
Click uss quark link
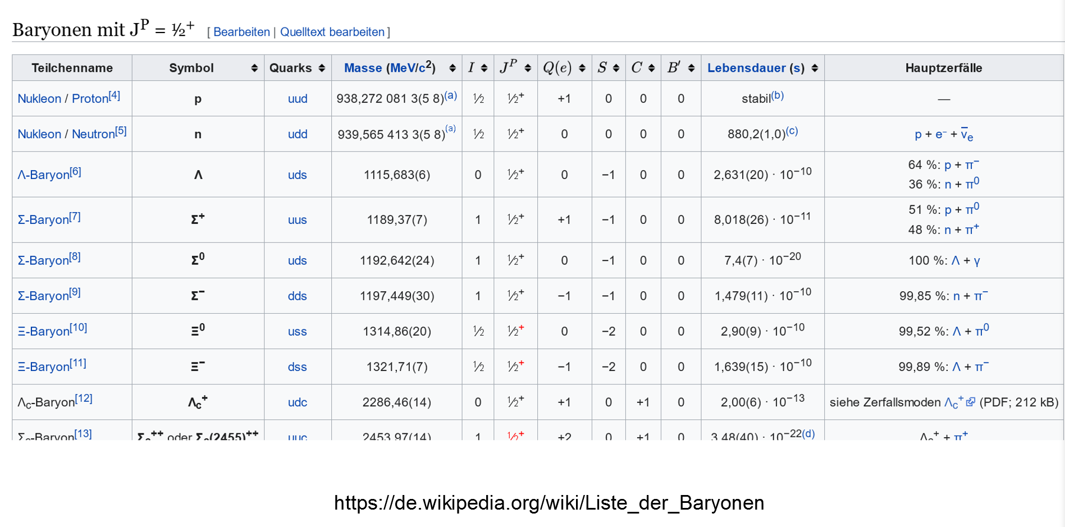298,332
